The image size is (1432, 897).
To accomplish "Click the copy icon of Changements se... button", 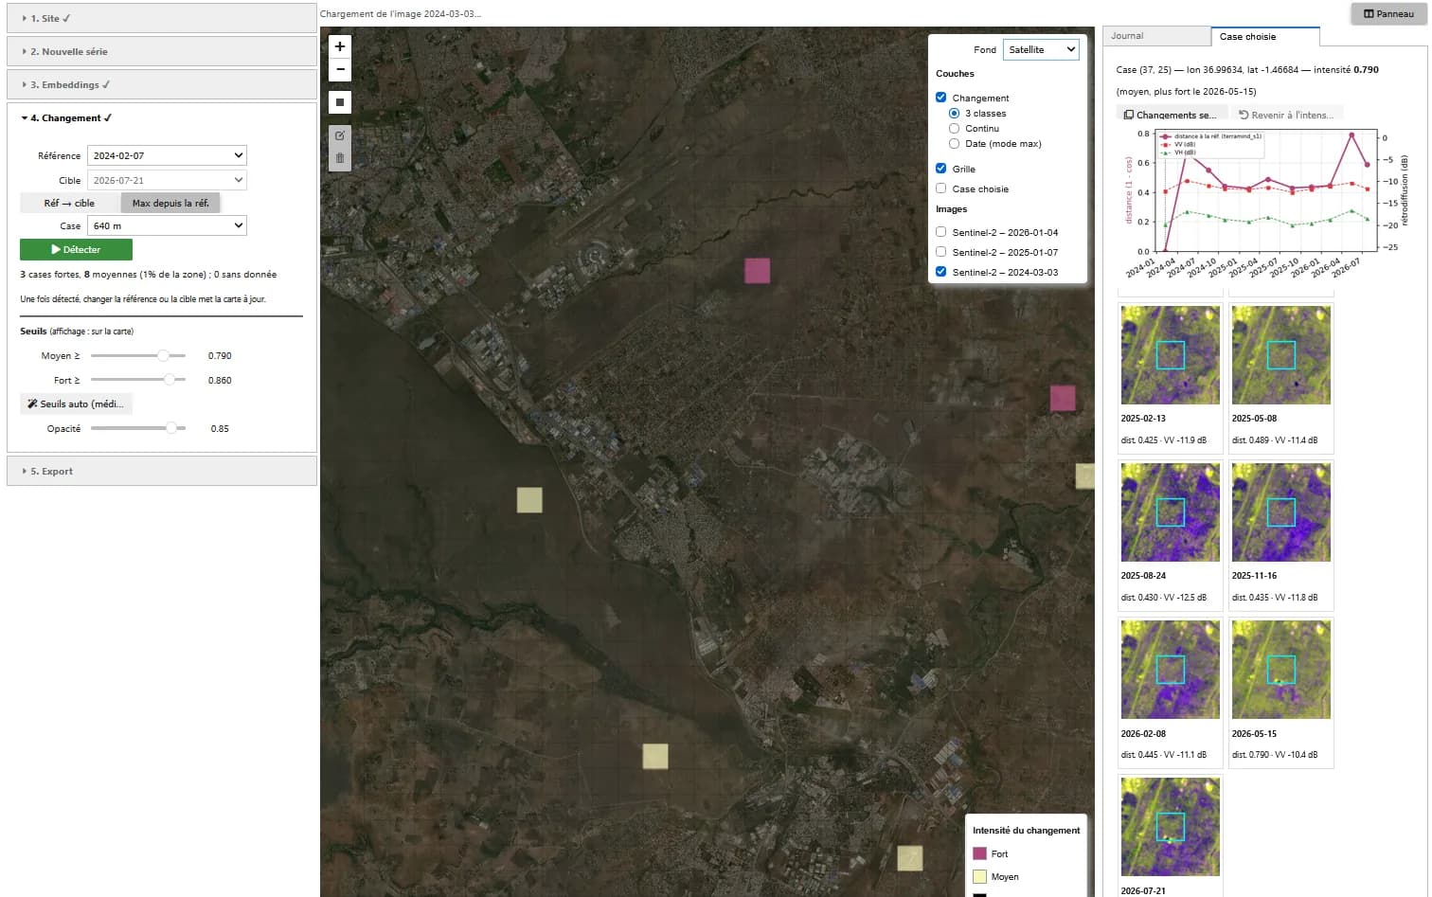I will coord(1129,115).
